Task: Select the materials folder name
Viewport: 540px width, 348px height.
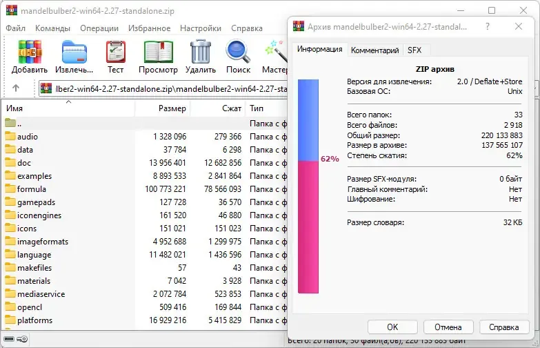Action: (x=34, y=281)
